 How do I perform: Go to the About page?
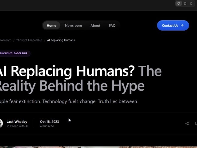[95, 26]
